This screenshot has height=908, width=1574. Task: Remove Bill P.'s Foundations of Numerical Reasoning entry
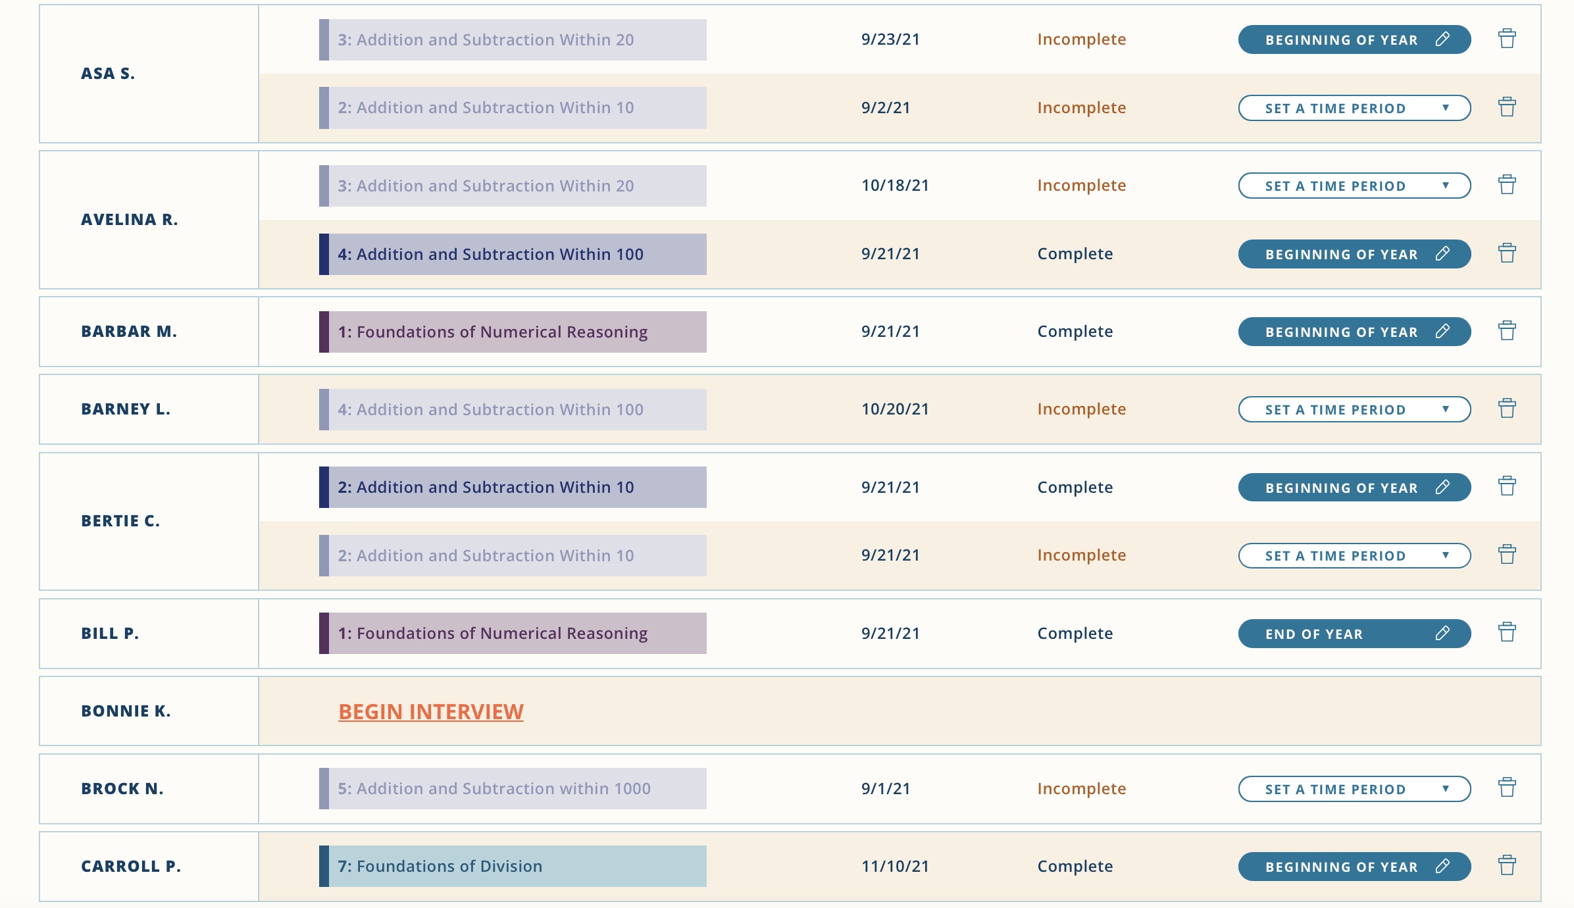click(x=1508, y=633)
